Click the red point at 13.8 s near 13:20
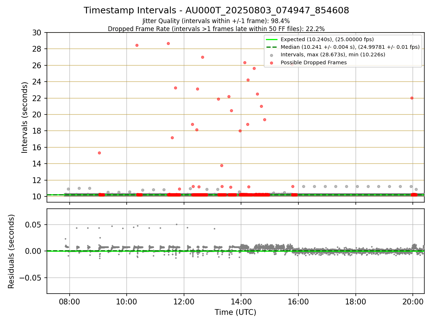The height and width of the screenshot is (325, 433). click(x=222, y=165)
